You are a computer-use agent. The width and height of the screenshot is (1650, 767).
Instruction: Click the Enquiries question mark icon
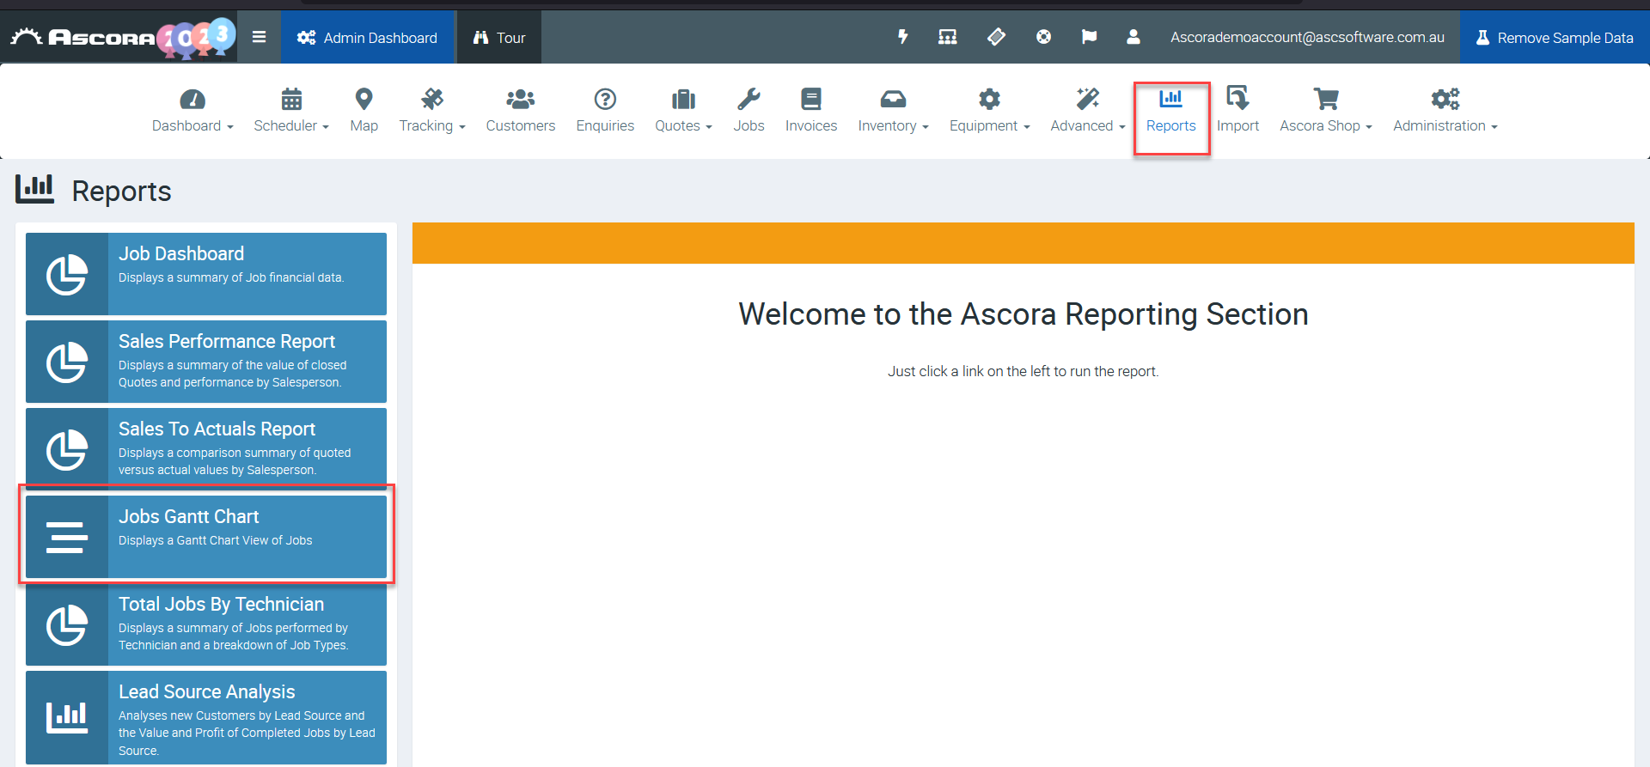click(x=605, y=100)
